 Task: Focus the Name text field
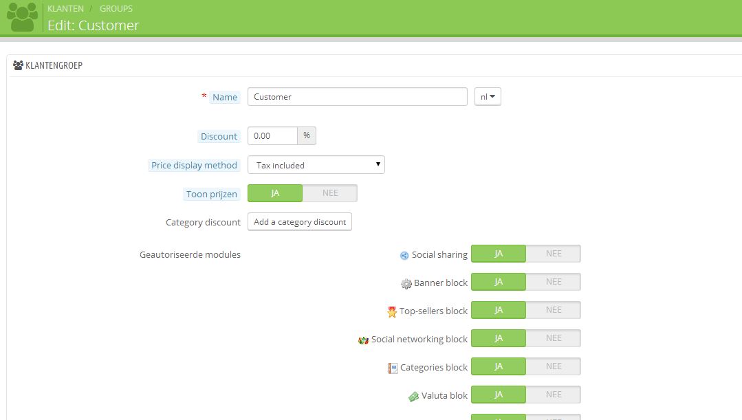tap(358, 97)
